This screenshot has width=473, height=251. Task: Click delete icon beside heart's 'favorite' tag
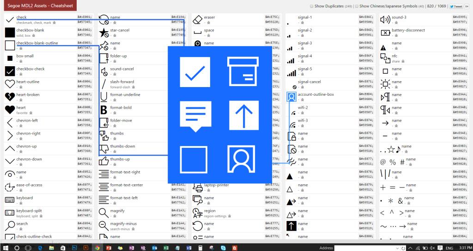pyautogui.click(x=30, y=113)
